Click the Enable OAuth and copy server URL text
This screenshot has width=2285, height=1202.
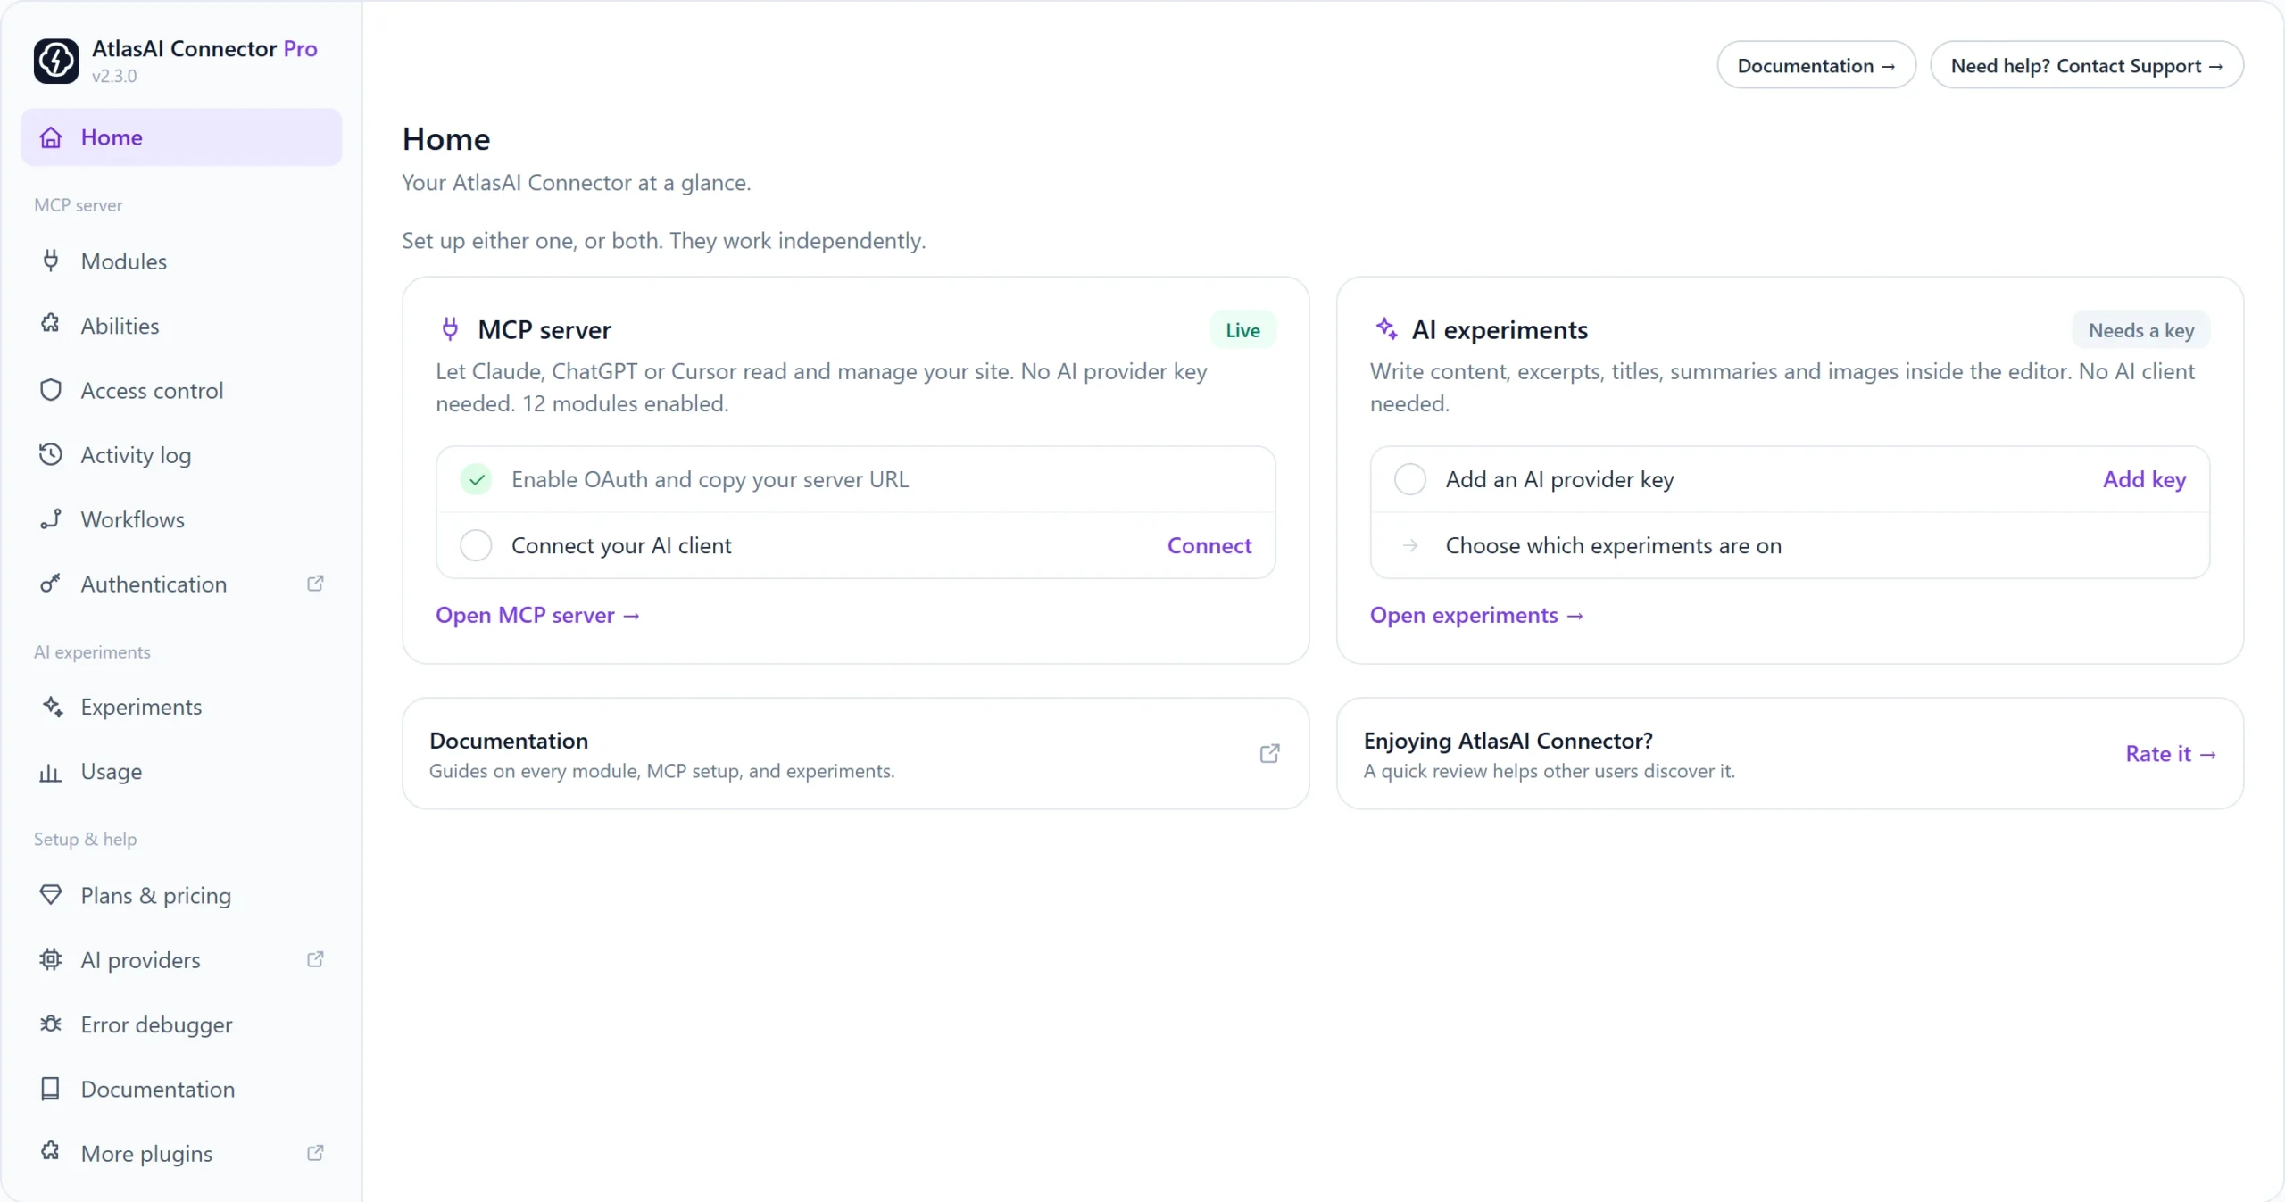pos(710,479)
